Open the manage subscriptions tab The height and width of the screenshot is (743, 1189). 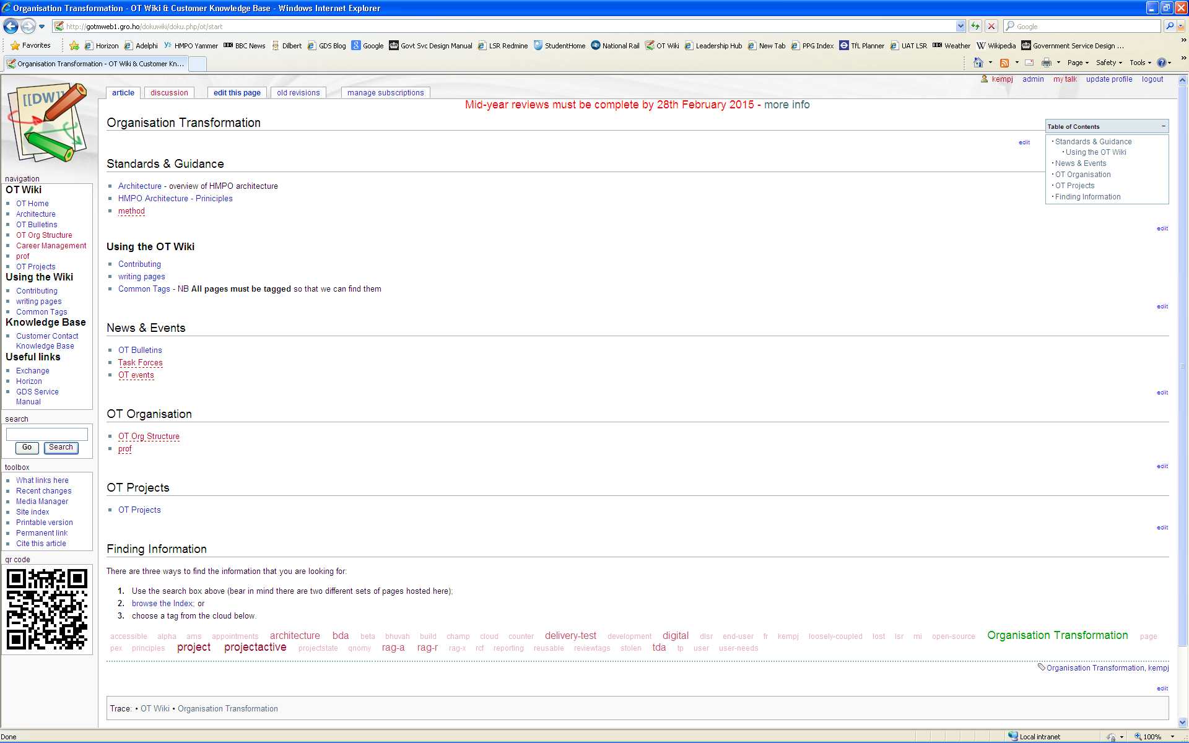tap(386, 93)
